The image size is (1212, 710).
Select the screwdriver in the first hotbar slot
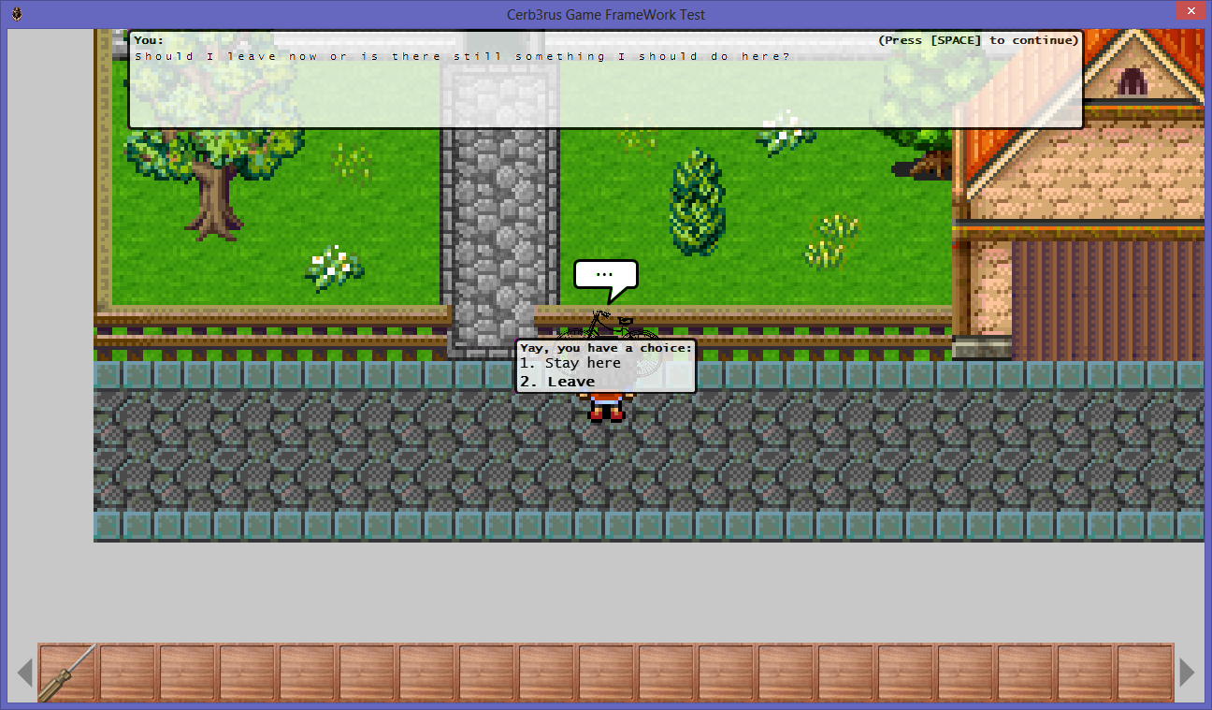(x=67, y=672)
